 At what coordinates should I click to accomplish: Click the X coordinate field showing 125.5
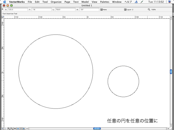point(18,9)
